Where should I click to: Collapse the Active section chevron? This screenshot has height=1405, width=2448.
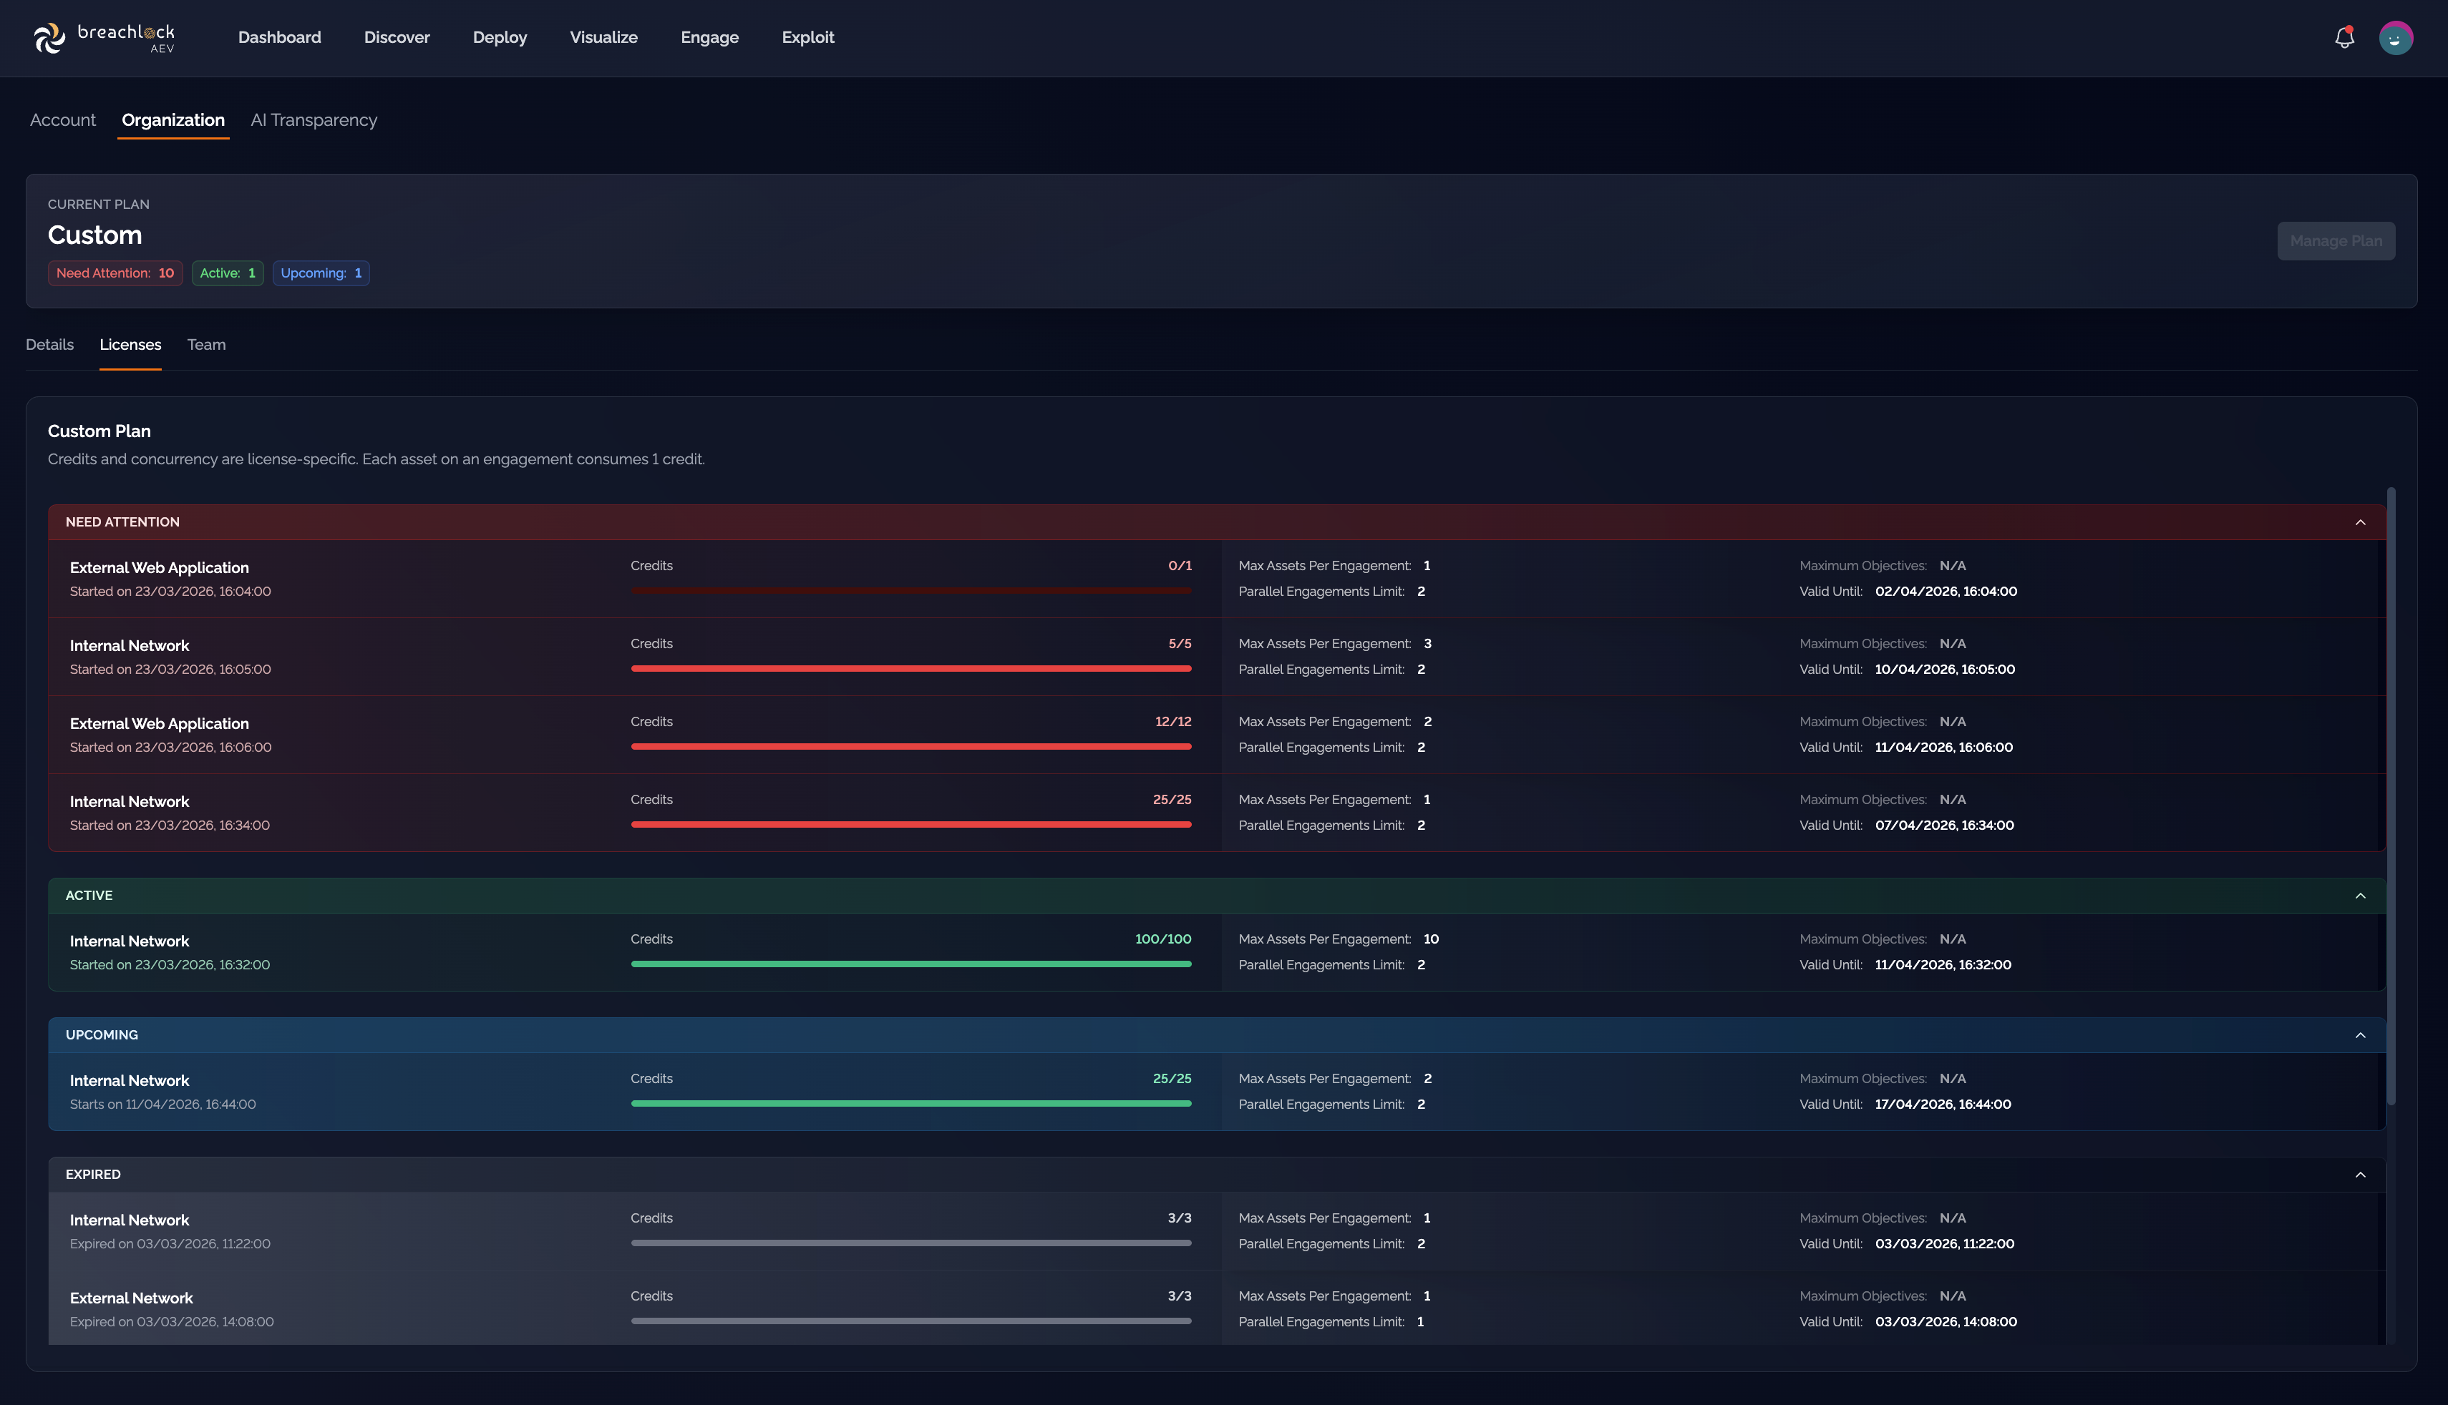pyautogui.click(x=2360, y=896)
